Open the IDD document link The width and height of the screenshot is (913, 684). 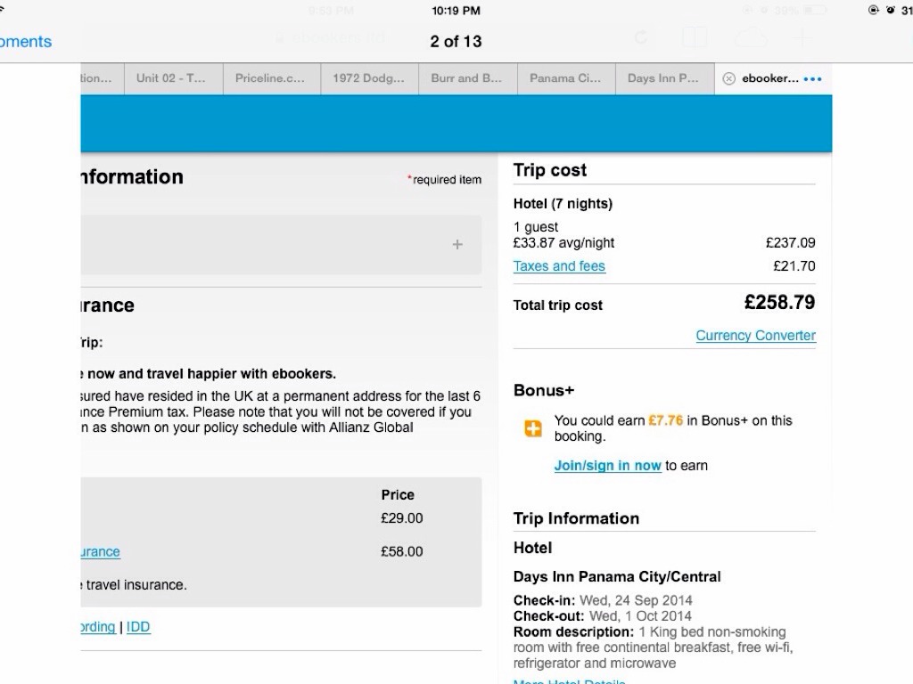pos(138,627)
